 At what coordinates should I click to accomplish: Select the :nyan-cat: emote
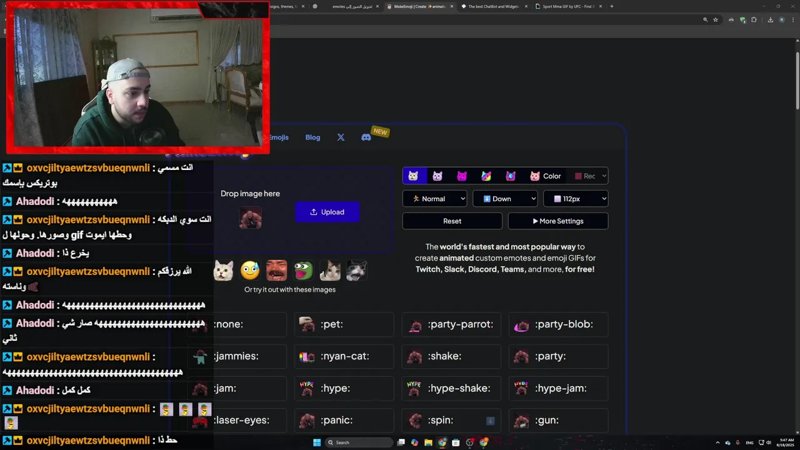(x=344, y=356)
